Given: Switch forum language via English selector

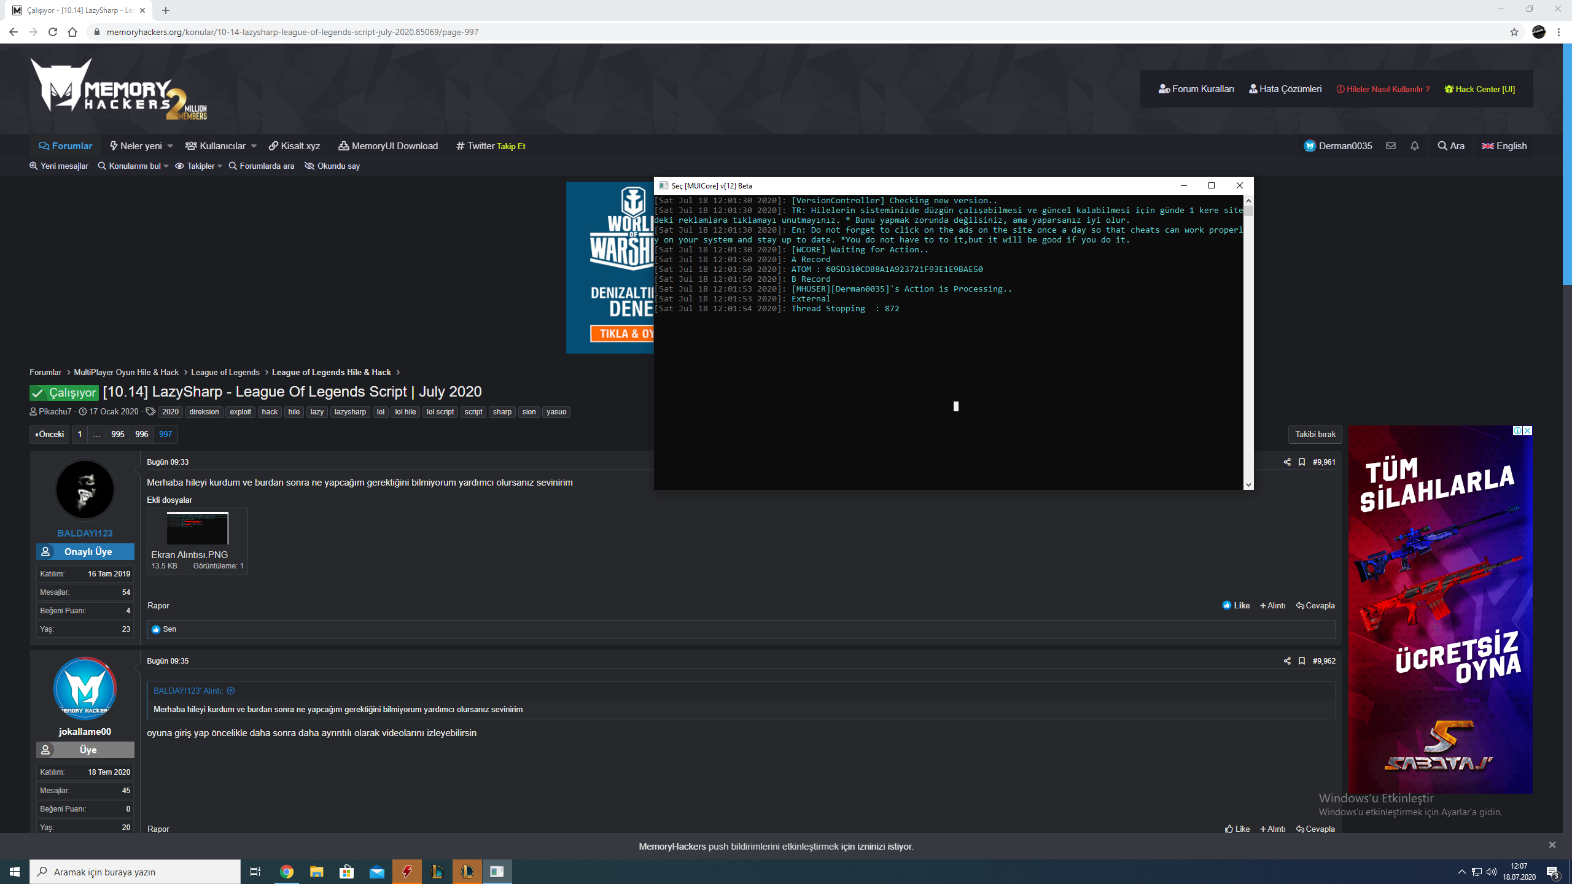Looking at the screenshot, I should [x=1504, y=145].
